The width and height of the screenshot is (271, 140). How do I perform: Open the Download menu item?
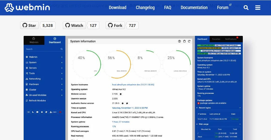(x=118, y=8)
